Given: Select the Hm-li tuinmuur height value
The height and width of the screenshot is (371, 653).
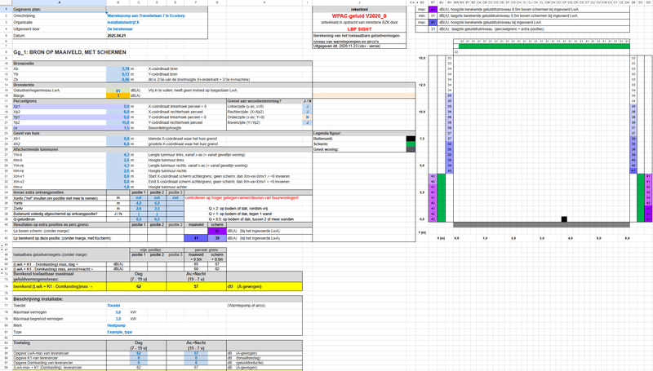Looking at the screenshot, I should (118, 160).
